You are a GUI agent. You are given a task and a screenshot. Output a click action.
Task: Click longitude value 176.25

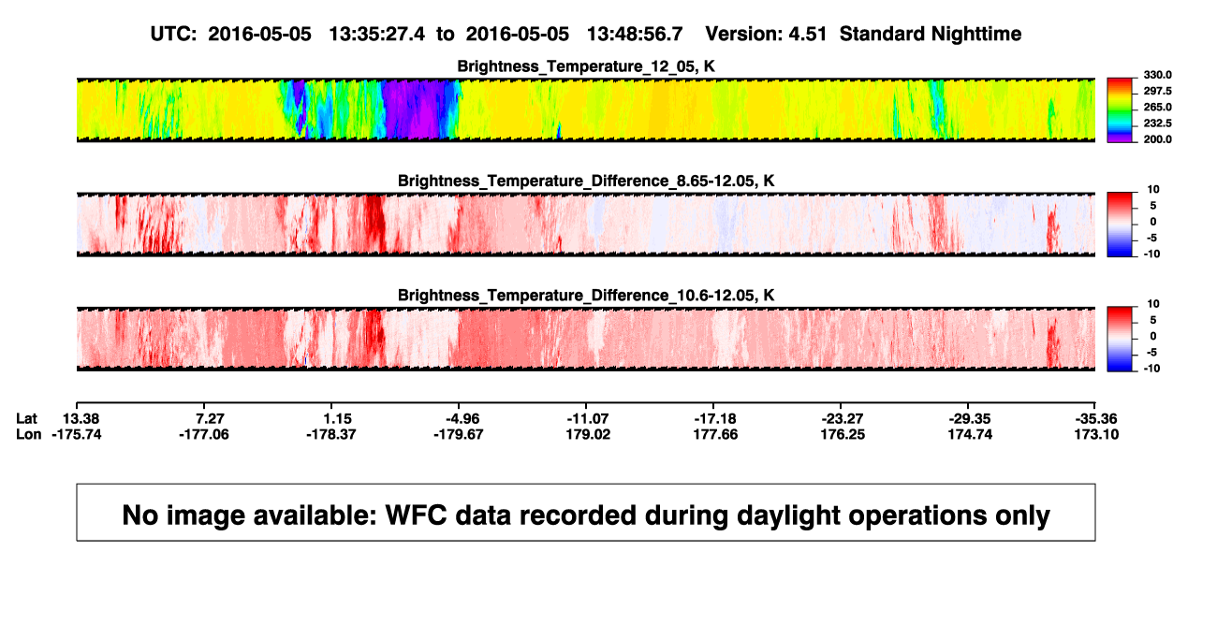coord(843,435)
